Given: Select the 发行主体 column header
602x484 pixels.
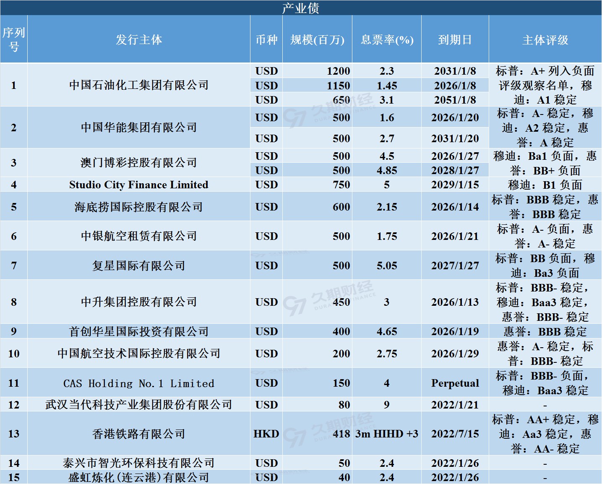Looking at the screenshot, I should click(x=139, y=39).
